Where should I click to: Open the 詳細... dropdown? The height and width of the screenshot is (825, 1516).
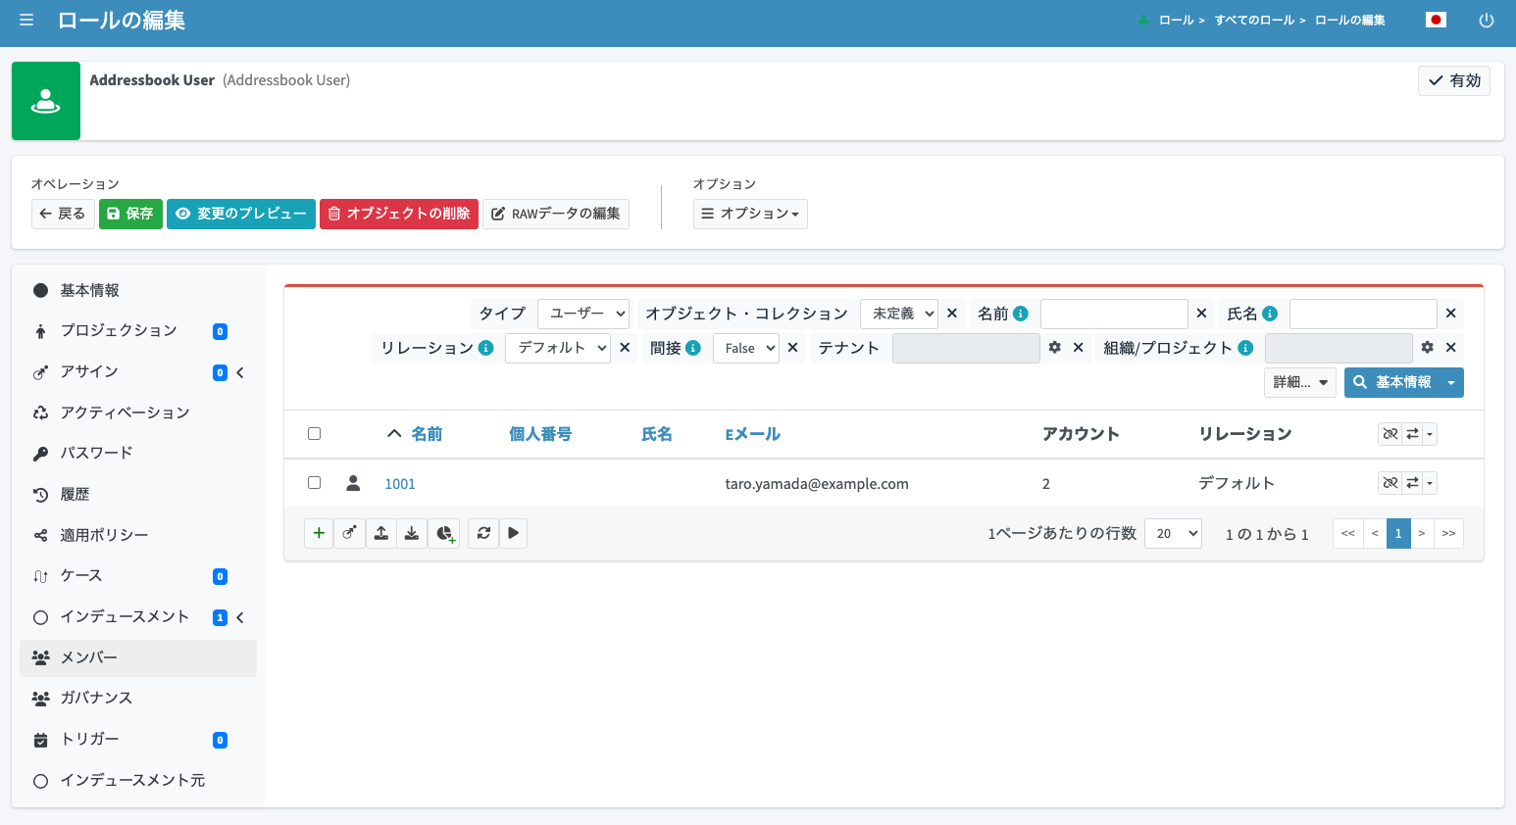[x=1300, y=382]
